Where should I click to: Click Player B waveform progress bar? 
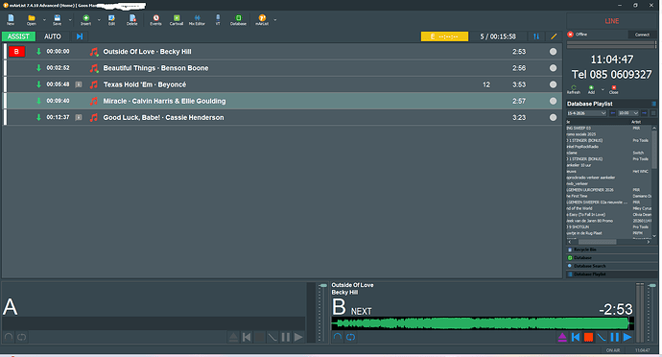click(x=483, y=323)
